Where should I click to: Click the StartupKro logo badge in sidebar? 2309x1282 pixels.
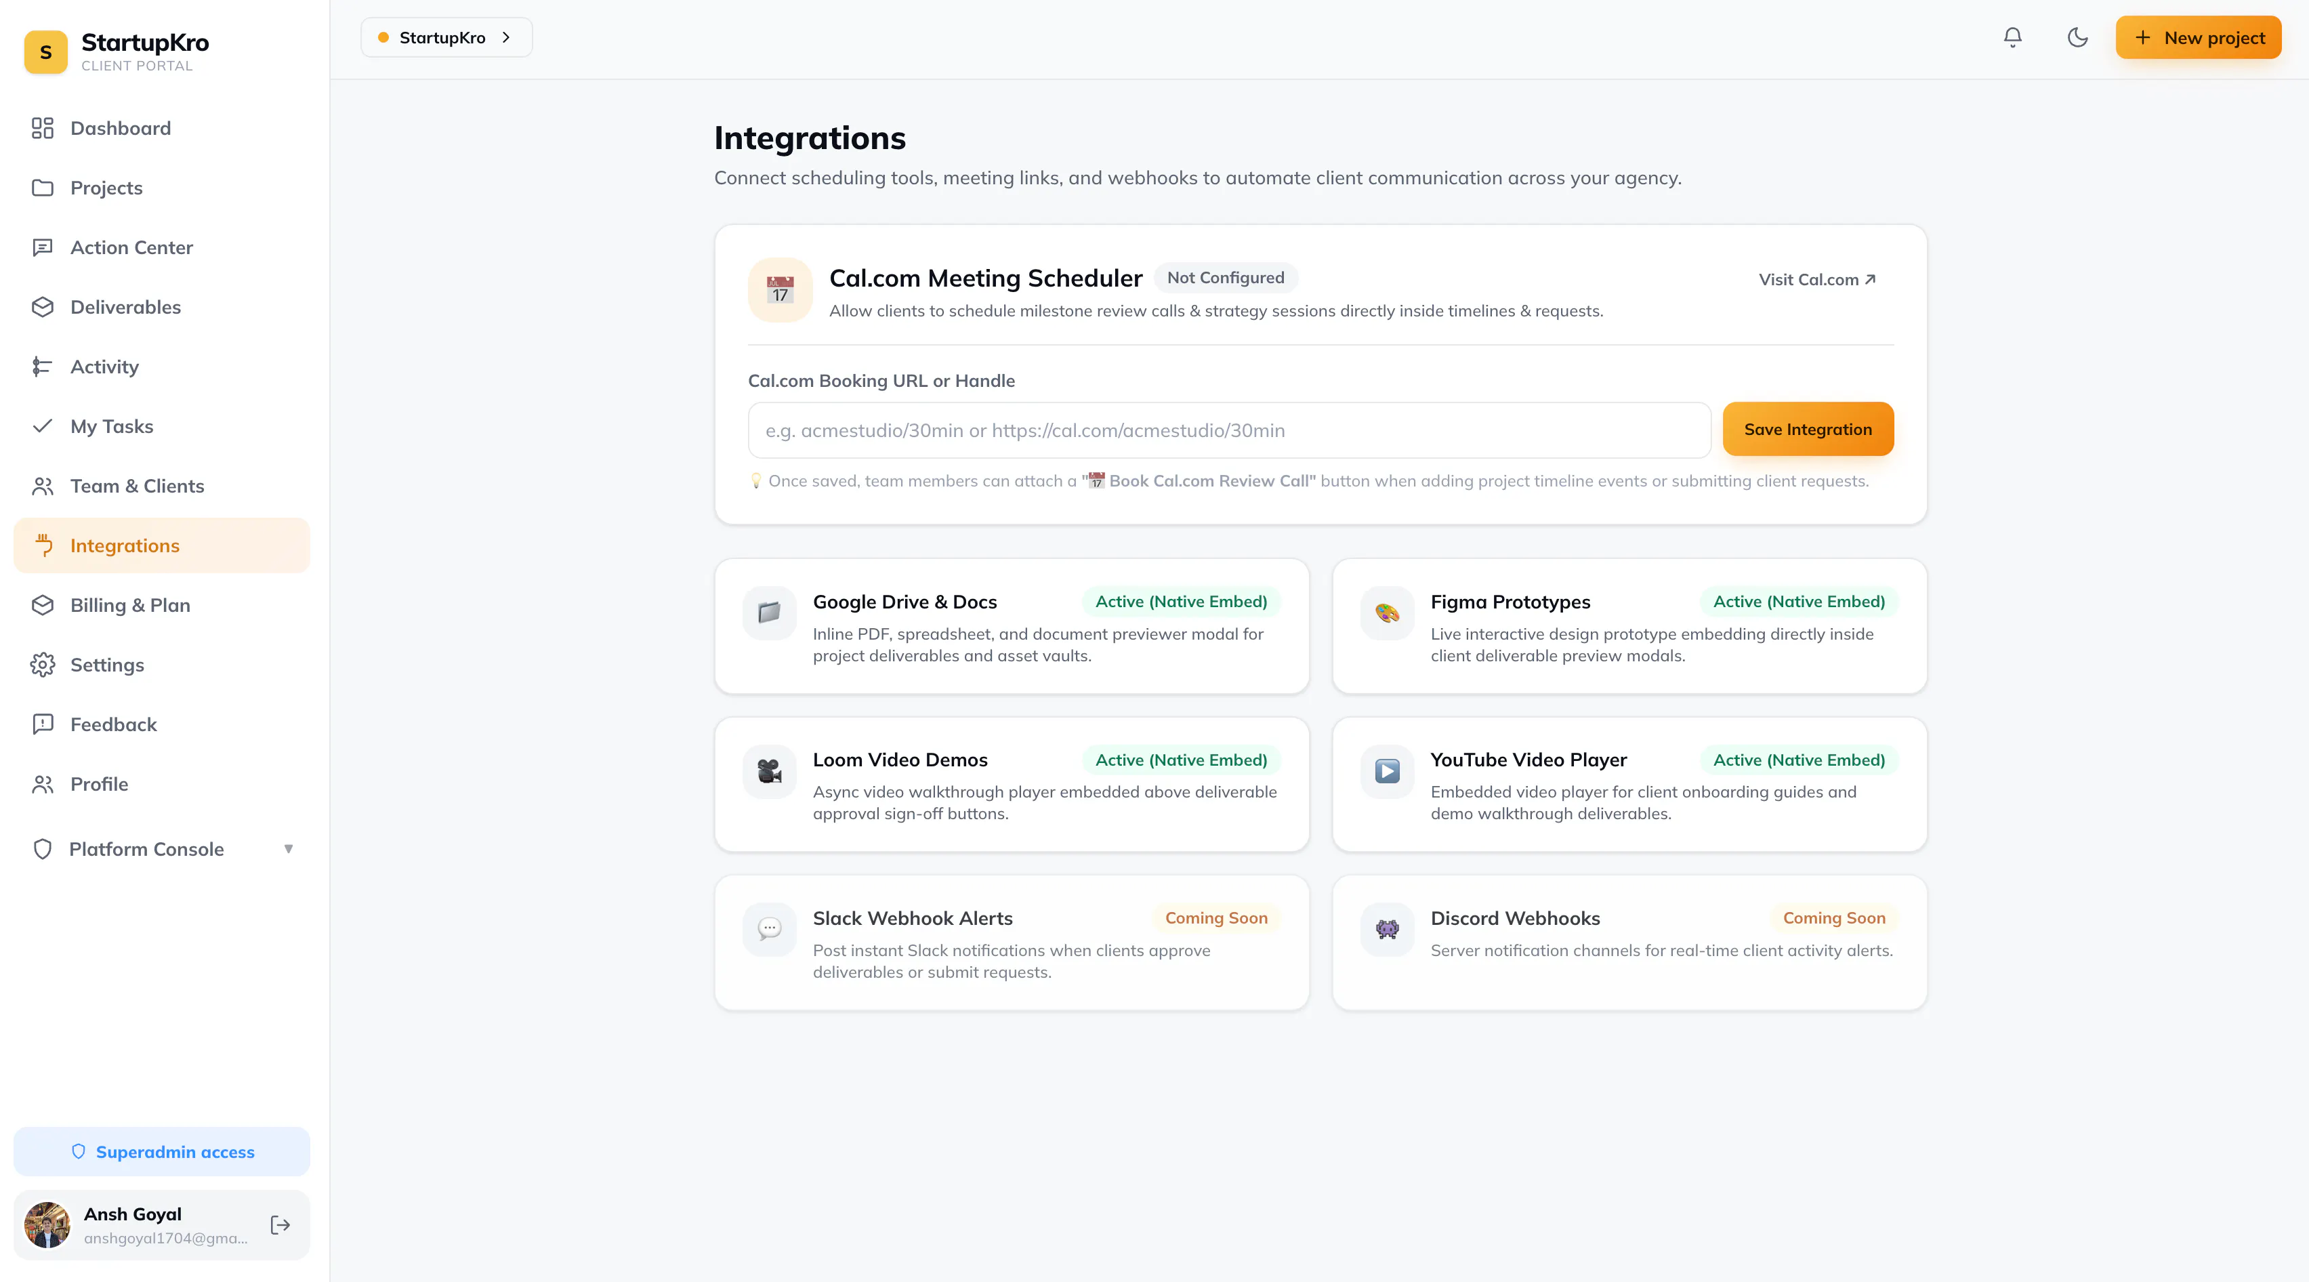pos(45,52)
